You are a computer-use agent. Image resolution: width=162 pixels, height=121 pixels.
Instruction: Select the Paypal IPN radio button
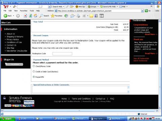click(34, 77)
